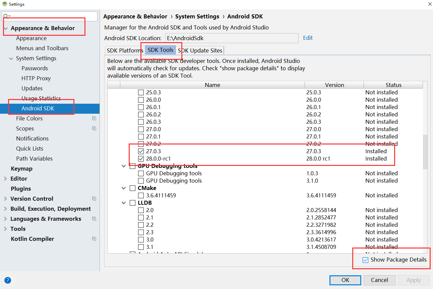
Task: Collapse the System Settings subtree
Action: point(11,59)
